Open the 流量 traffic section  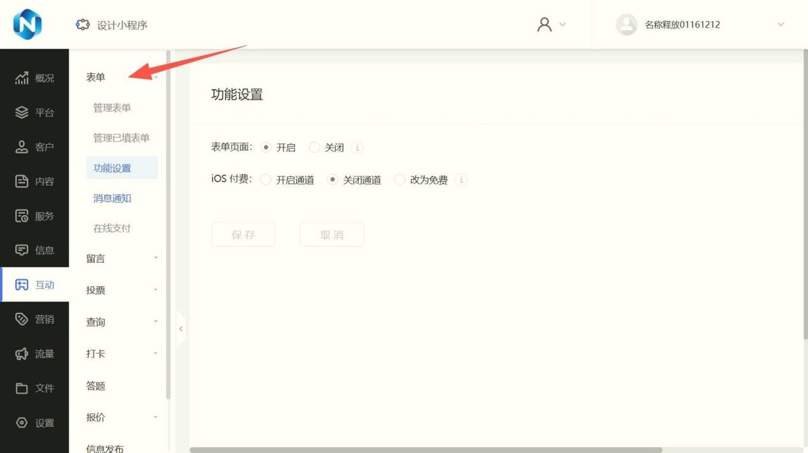coord(34,353)
